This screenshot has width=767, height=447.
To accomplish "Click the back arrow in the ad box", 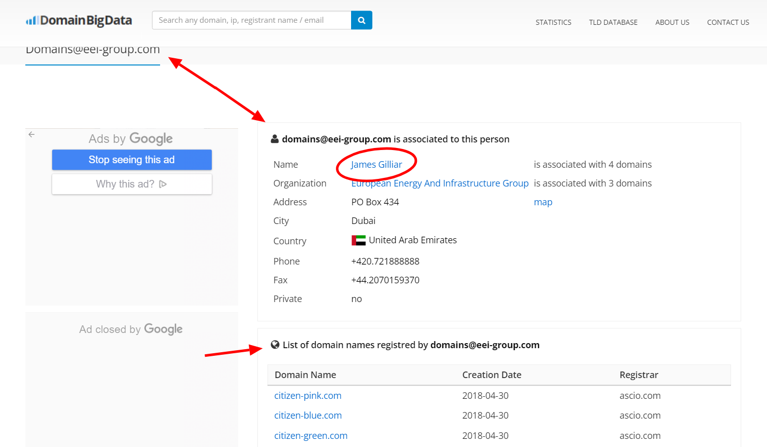I will 31,134.
